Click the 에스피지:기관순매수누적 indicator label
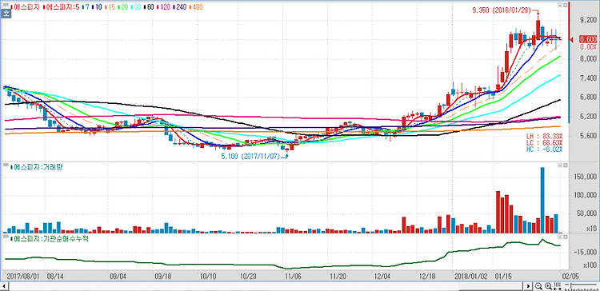The image size is (600, 291). coord(50,238)
